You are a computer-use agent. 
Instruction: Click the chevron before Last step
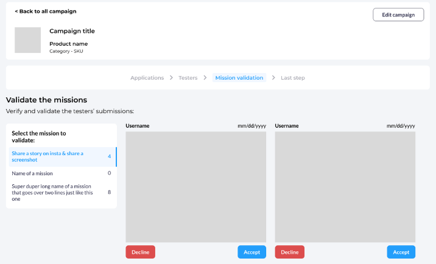click(273, 78)
